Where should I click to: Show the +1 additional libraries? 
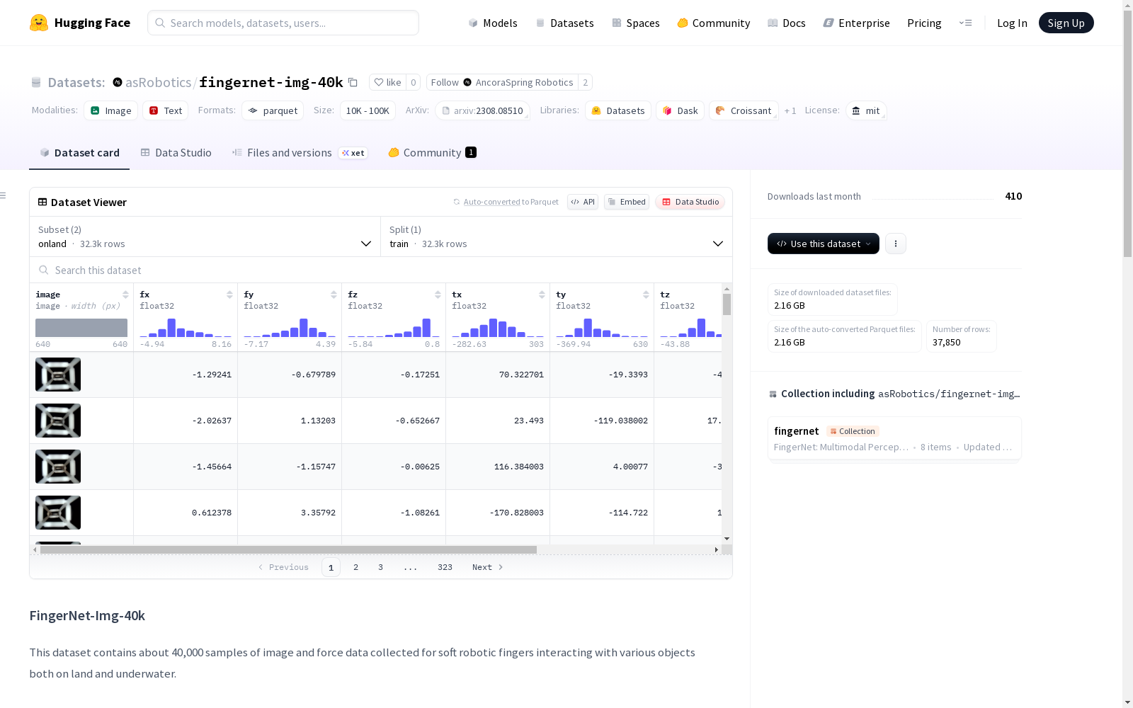[790, 111]
